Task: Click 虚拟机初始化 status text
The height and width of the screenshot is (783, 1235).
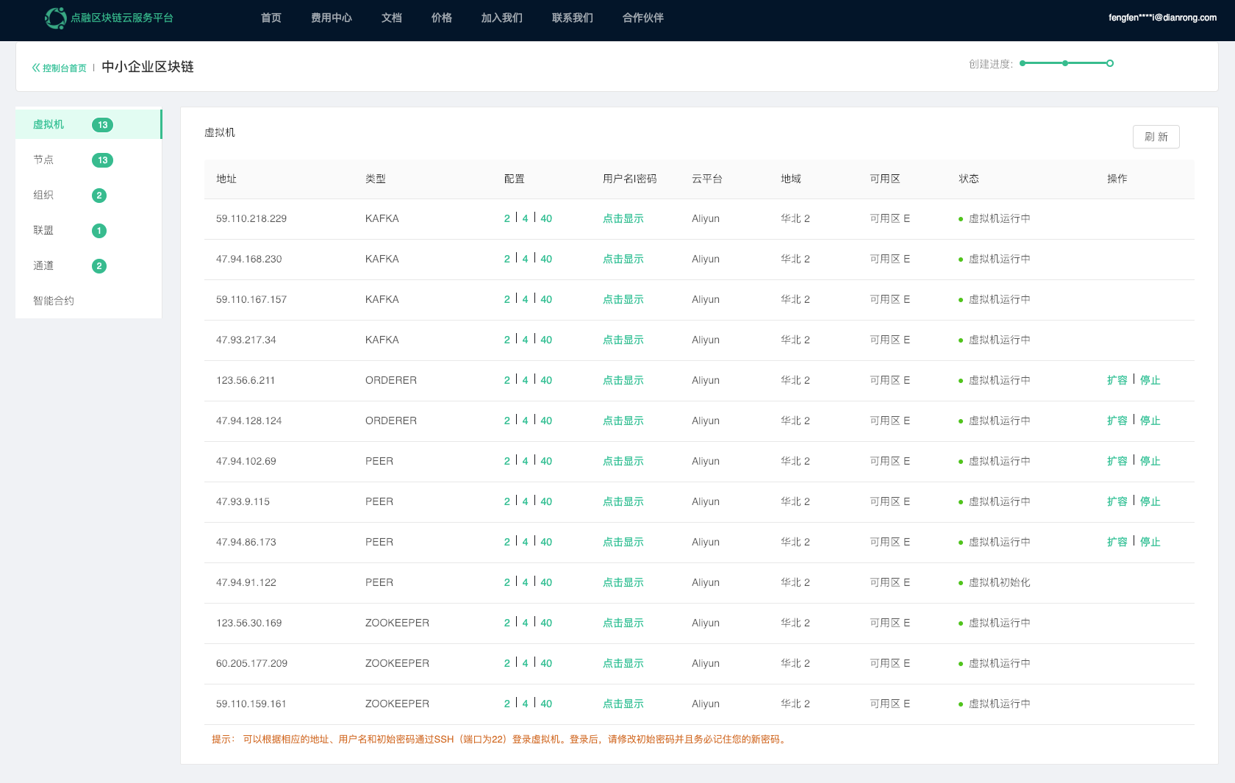Action: (x=1000, y=582)
